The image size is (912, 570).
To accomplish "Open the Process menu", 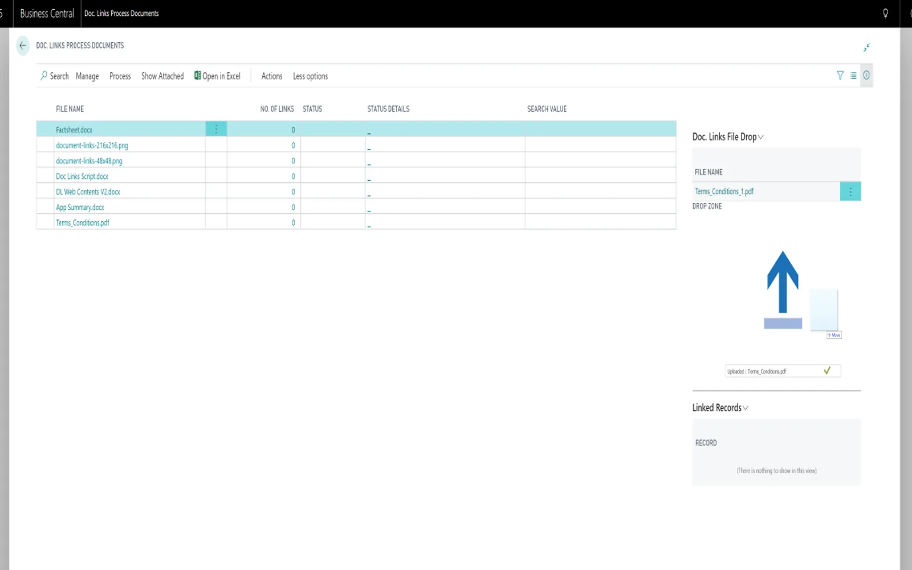I will (x=120, y=76).
